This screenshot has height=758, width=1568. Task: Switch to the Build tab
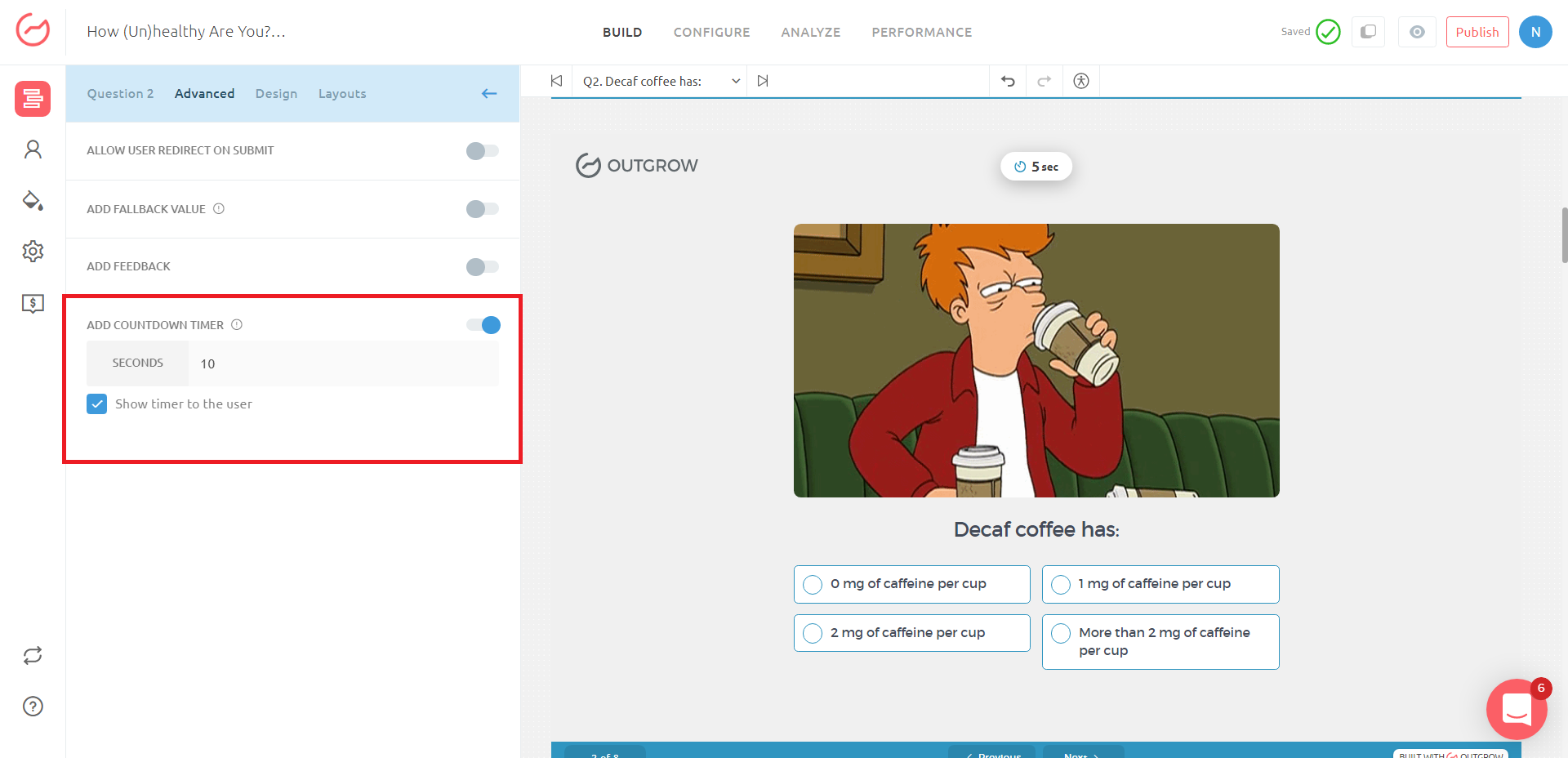(x=622, y=33)
